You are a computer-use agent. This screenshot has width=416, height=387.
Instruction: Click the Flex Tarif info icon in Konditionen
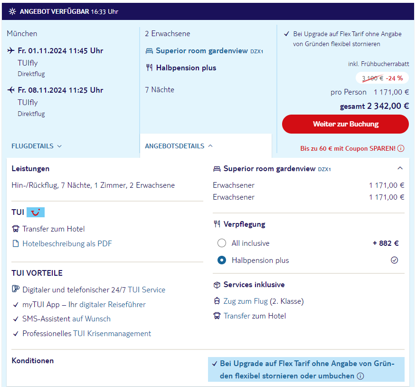tap(360, 376)
